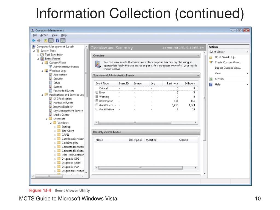Click the Key Management Service log icon
The width and height of the screenshot is (280, 210).
(51, 111)
